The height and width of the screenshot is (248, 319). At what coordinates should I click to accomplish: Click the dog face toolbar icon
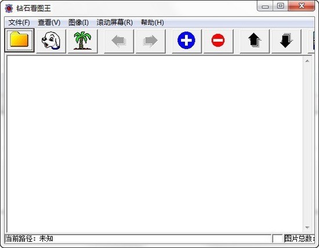click(51, 41)
